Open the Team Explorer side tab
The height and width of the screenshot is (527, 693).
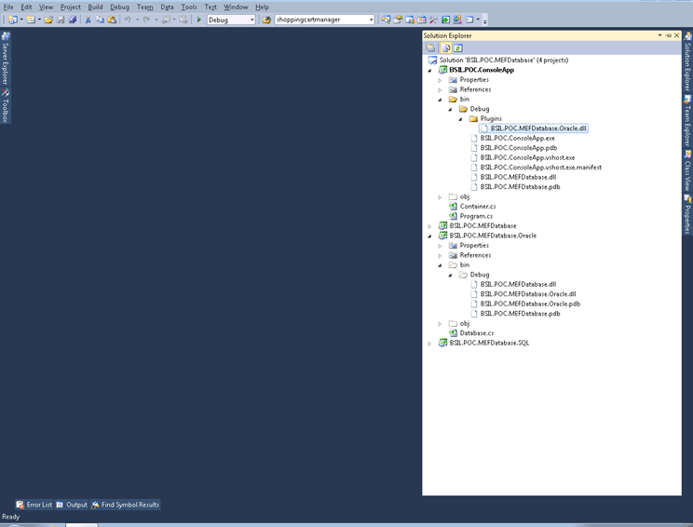click(687, 121)
